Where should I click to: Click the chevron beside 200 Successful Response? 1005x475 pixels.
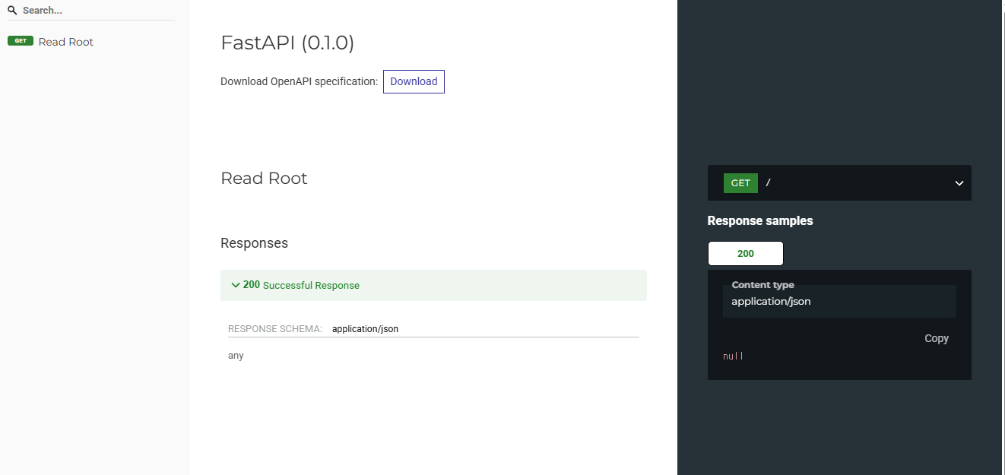coord(236,285)
